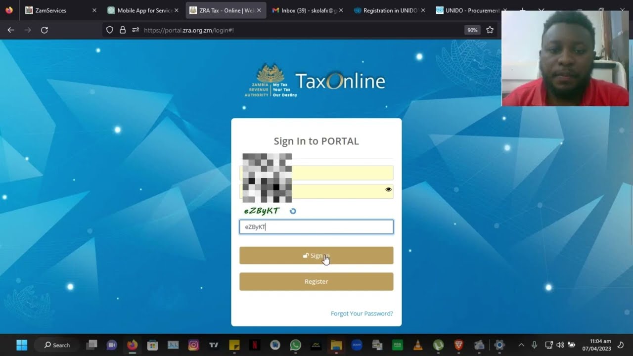Open site permissions icon in address bar
633x356 pixels.
pyautogui.click(x=136, y=30)
